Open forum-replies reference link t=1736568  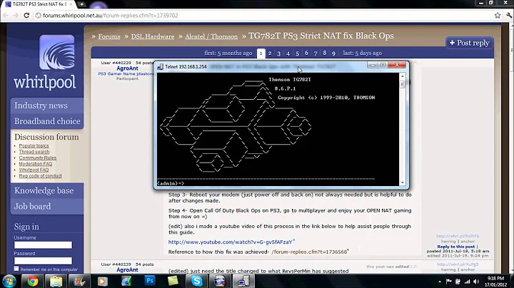pyautogui.click(x=309, y=252)
